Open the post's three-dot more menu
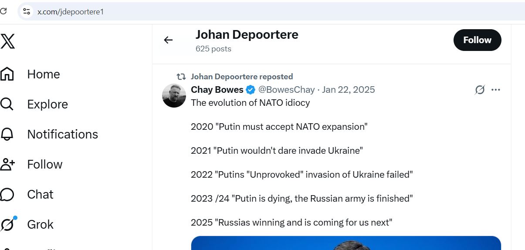Viewport: 525px width, 250px height. point(496,90)
